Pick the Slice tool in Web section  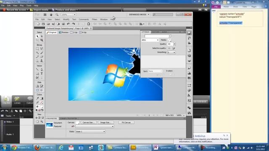click(x=42, y=86)
